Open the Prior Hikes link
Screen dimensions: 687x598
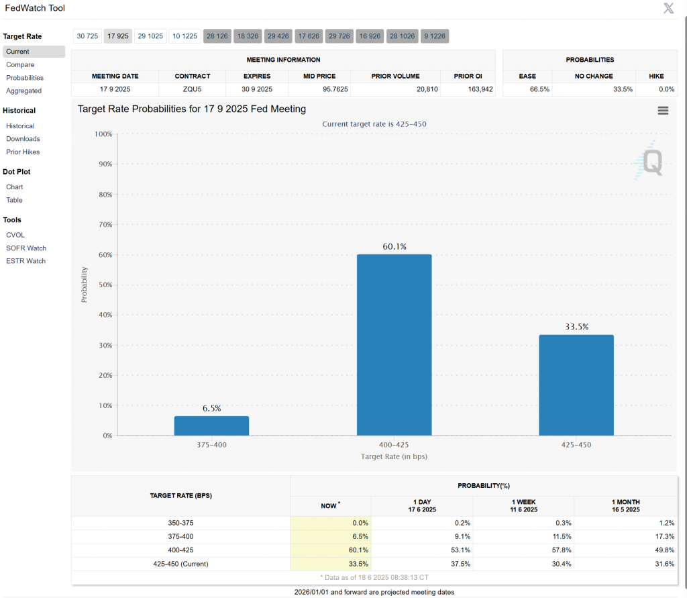tap(23, 152)
